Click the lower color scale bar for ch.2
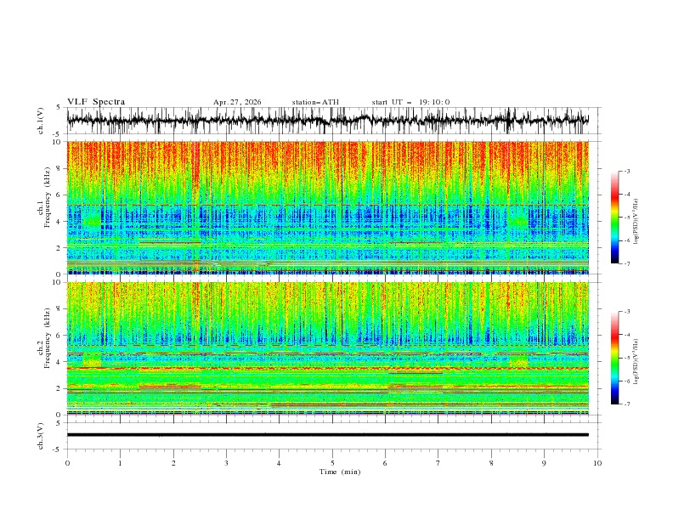The image size is (673, 520). click(x=614, y=358)
